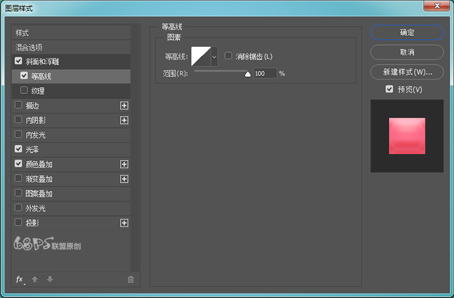Viewport: 454px width, 298px height.
Task: Click the styles list vertical scrollbar
Action: [134, 148]
